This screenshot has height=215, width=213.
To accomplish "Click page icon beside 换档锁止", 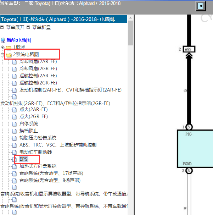I will click(15, 131).
